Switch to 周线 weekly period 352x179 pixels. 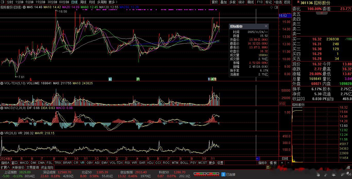(x=83, y=2)
